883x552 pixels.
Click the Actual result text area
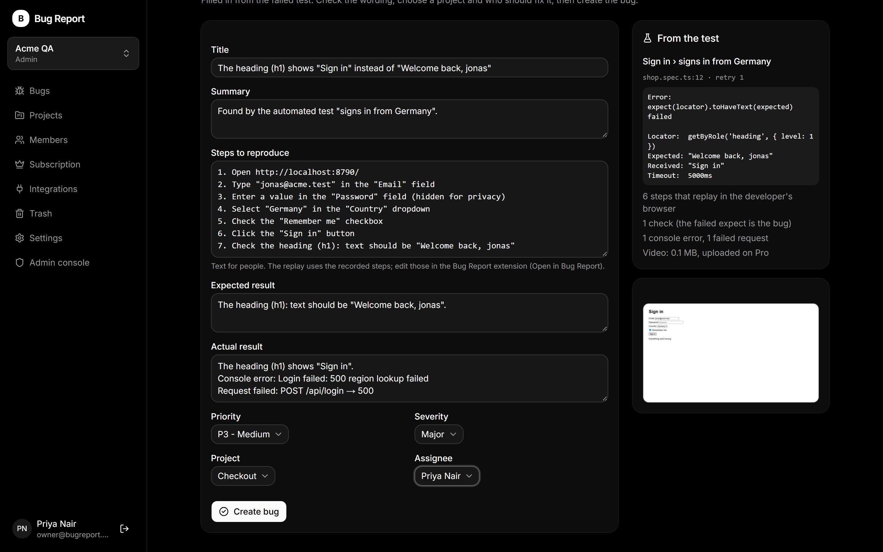(x=409, y=379)
